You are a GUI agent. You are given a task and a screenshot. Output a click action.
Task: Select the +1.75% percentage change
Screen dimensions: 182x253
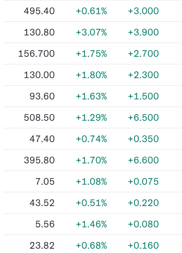(91, 54)
